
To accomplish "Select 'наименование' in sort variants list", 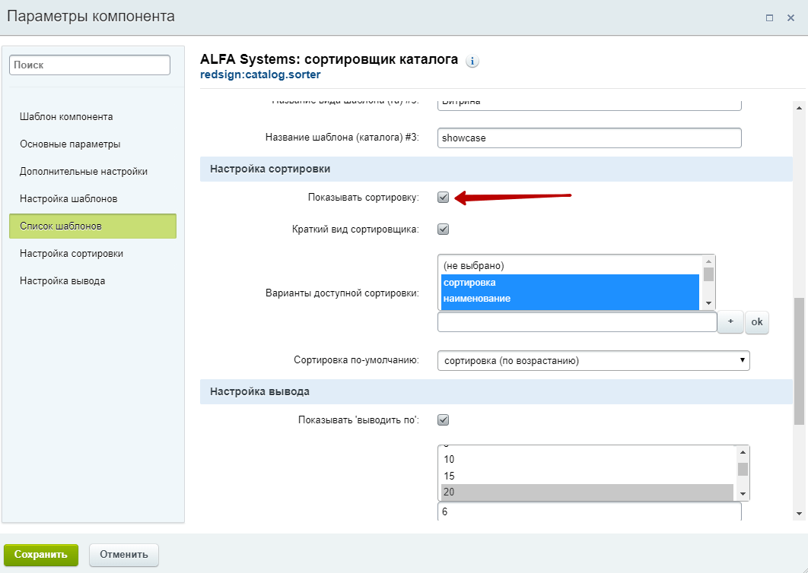I will 570,299.
